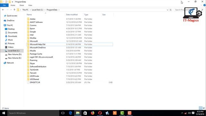Switch to large icons view layout

tap(204, 108)
